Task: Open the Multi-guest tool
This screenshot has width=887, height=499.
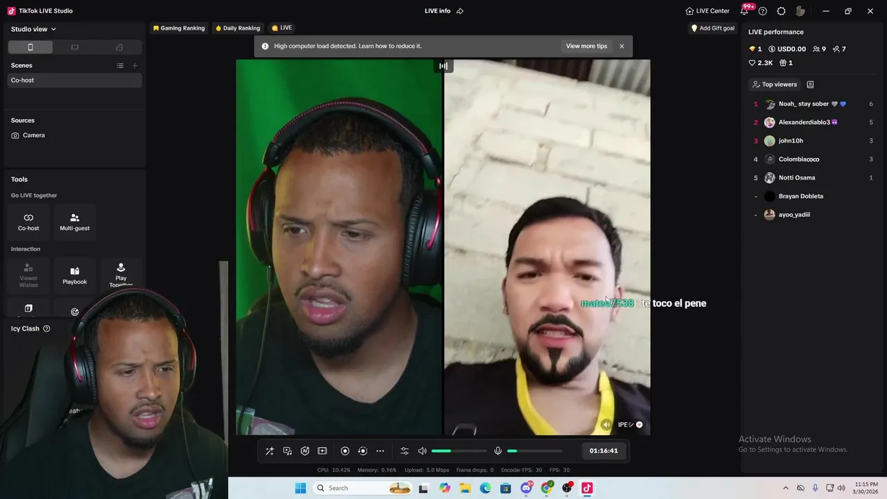Action: [75, 222]
